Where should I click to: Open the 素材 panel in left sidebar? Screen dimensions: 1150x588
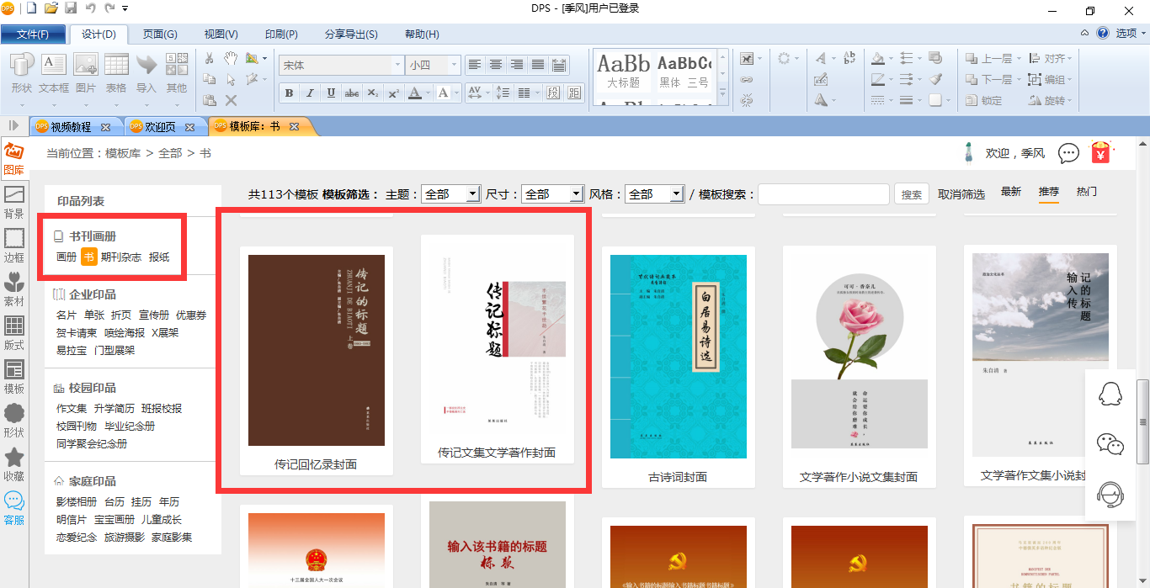14,289
